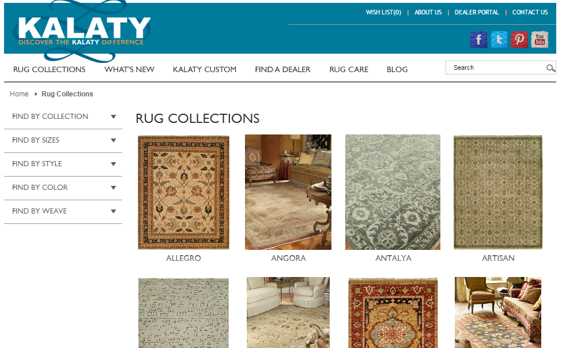
Task: Open the YouTube social icon
Action: [540, 39]
